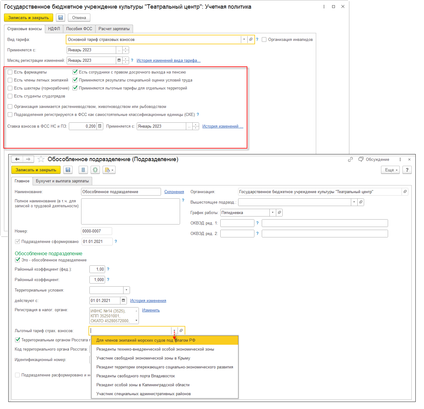Open calculator icon in Ставка взносов field
Screen dimensions: 424x409
[x=100, y=126]
